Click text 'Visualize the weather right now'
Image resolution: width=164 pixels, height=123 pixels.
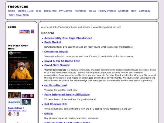coord(60,90)
